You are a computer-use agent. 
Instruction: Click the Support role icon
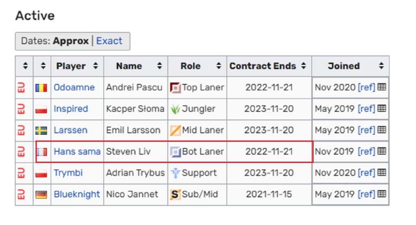click(x=175, y=173)
